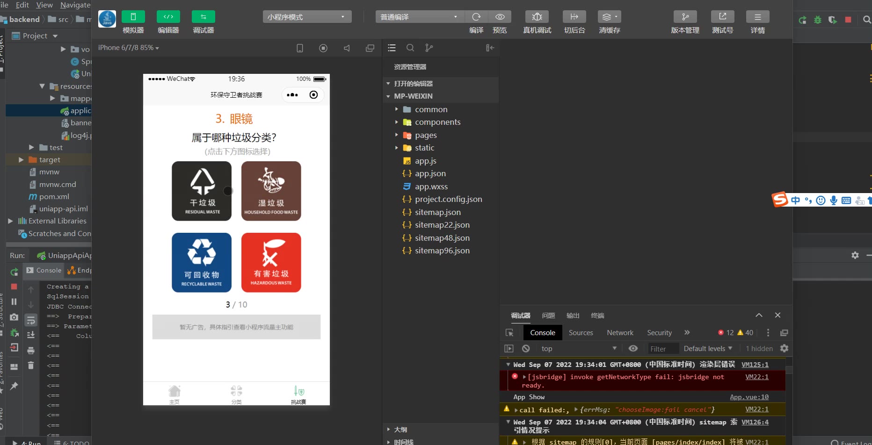Toggle the console sidebar panel icon
The width and height of the screenshot is (872, 445).
pyautogui.click(x=509, y=349)
